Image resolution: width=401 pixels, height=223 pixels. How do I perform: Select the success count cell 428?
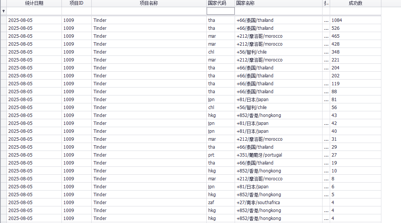(x=355, y=44)
